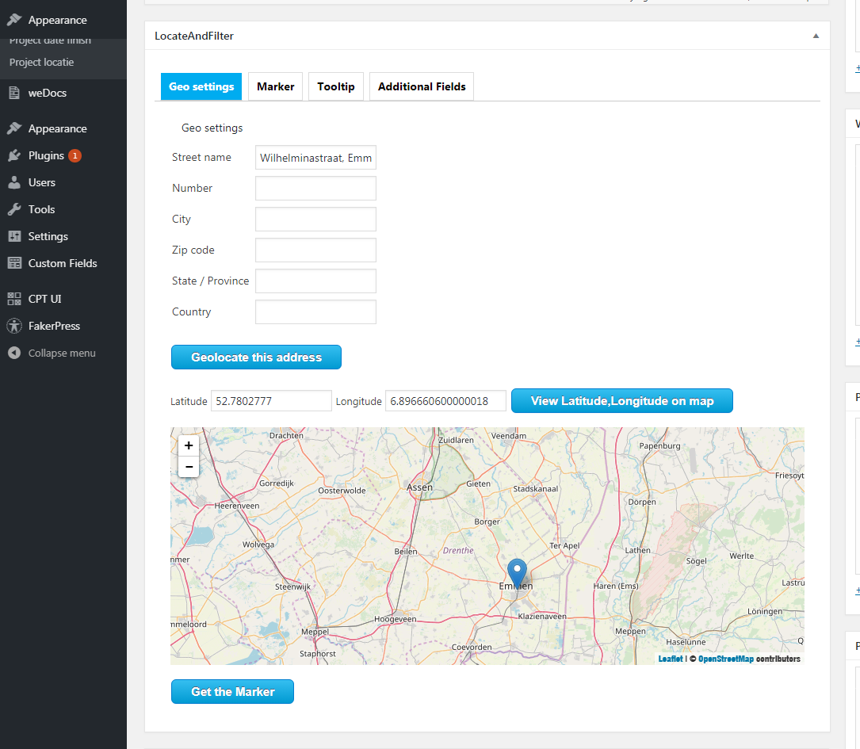
Task: Click the Custom Fields table icon
Action: (14, 263)
